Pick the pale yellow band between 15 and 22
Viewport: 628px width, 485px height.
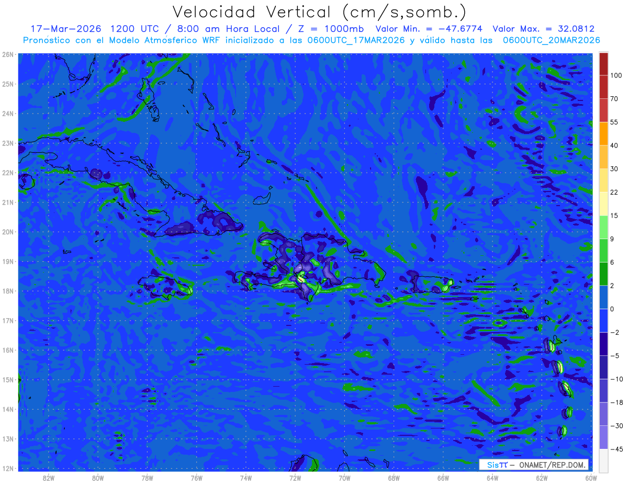pos(603,203)
